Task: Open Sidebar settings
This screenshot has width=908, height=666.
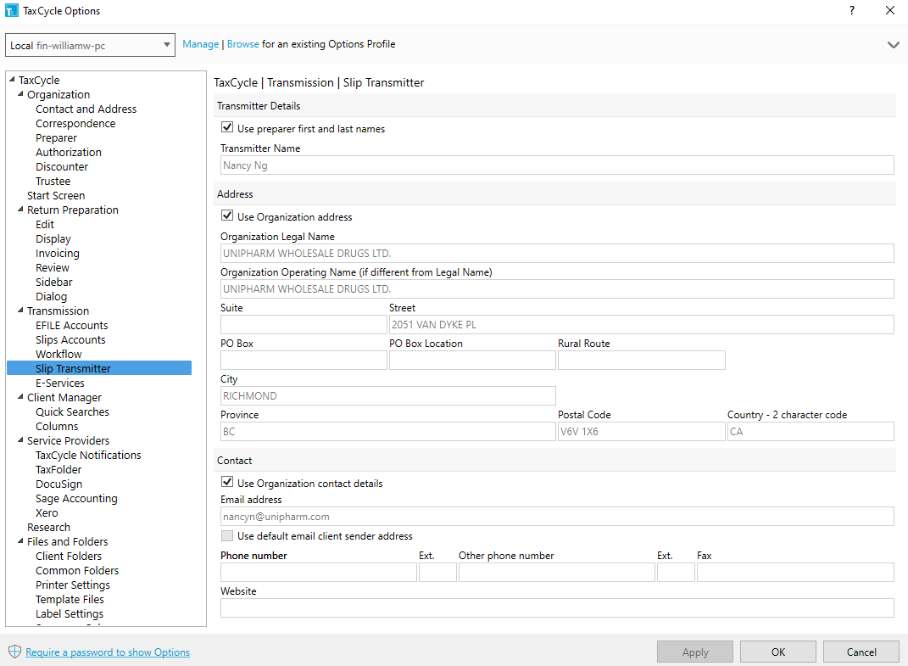Action: [x=54, y=283]
